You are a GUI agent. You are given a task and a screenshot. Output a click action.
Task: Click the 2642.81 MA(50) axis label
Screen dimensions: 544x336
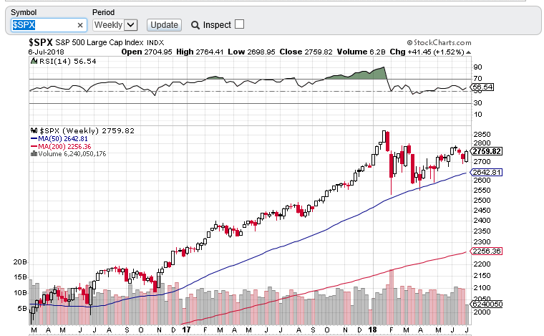point(486,172)
